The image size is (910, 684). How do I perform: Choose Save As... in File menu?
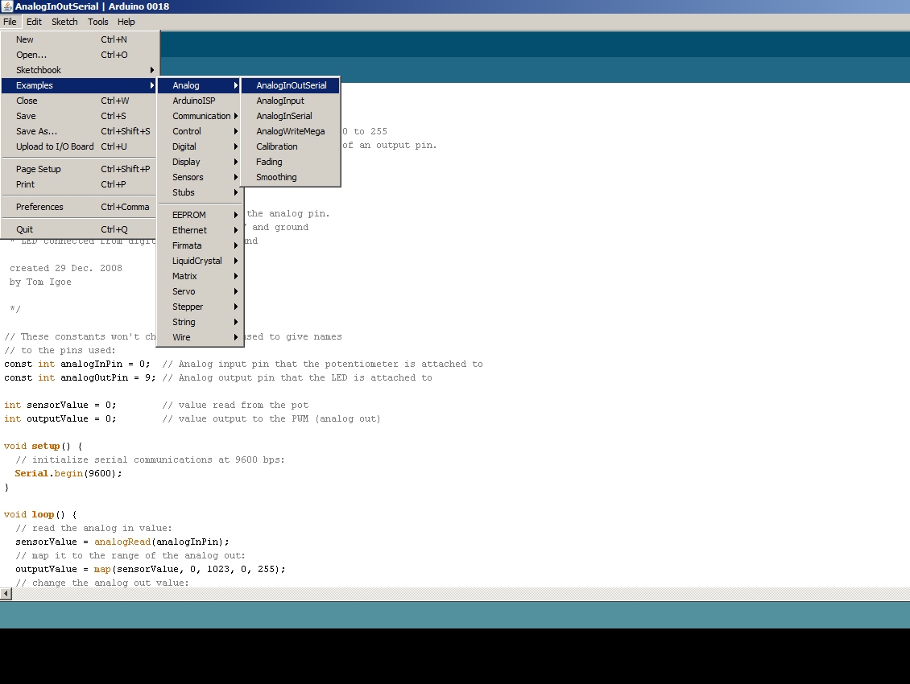click(x=36, y=131)
